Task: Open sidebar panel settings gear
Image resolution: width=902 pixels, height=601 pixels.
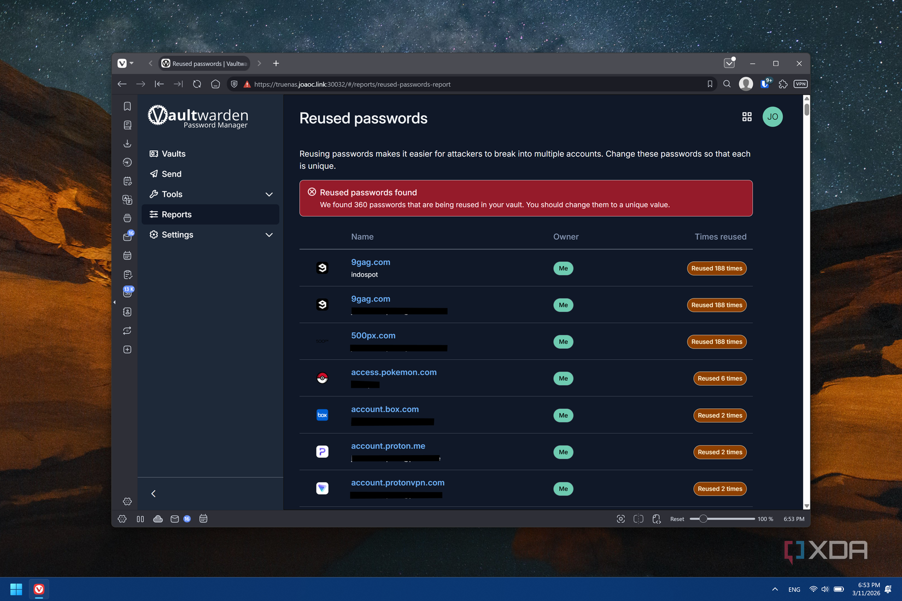Action: (127, 502)
